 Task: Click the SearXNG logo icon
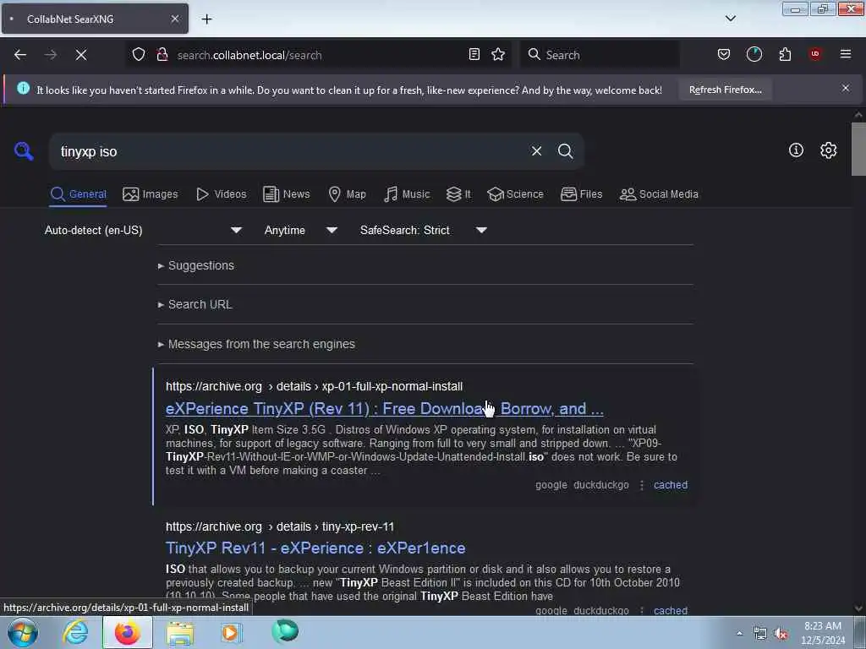pos(24,150)
